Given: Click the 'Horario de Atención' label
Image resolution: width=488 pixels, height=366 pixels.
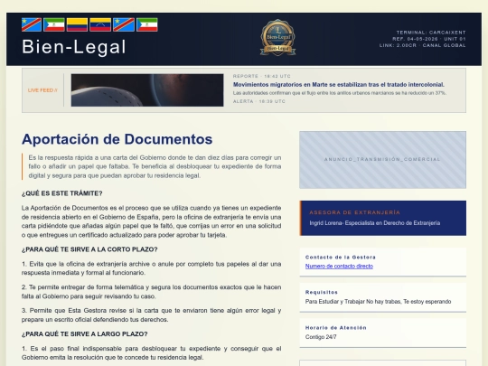Looking at the screenshot, I should pos(336,328).
